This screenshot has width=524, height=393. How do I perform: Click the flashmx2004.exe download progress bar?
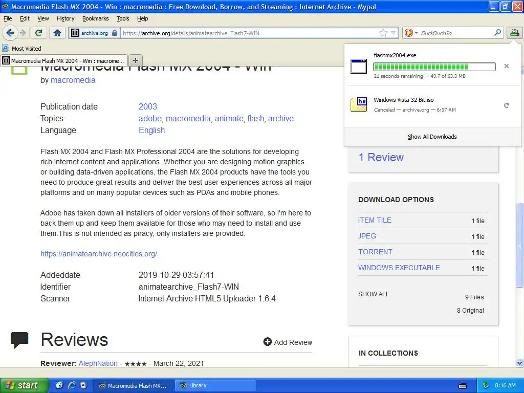[x=434, y=67]
